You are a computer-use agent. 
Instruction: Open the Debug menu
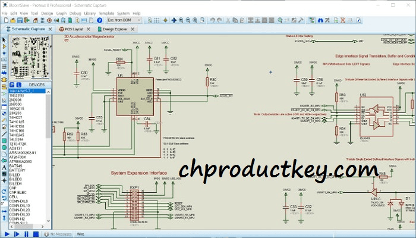(x=75, y=13)
